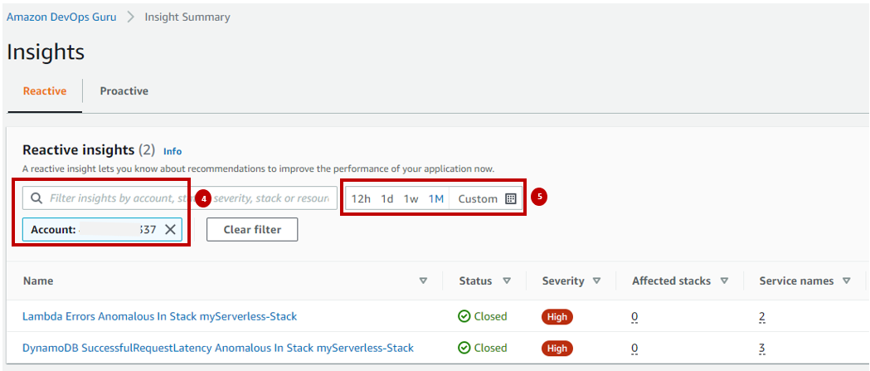Switch to the Proactive tab
Viewport: 870px width, 371px height.
point(124,91)
